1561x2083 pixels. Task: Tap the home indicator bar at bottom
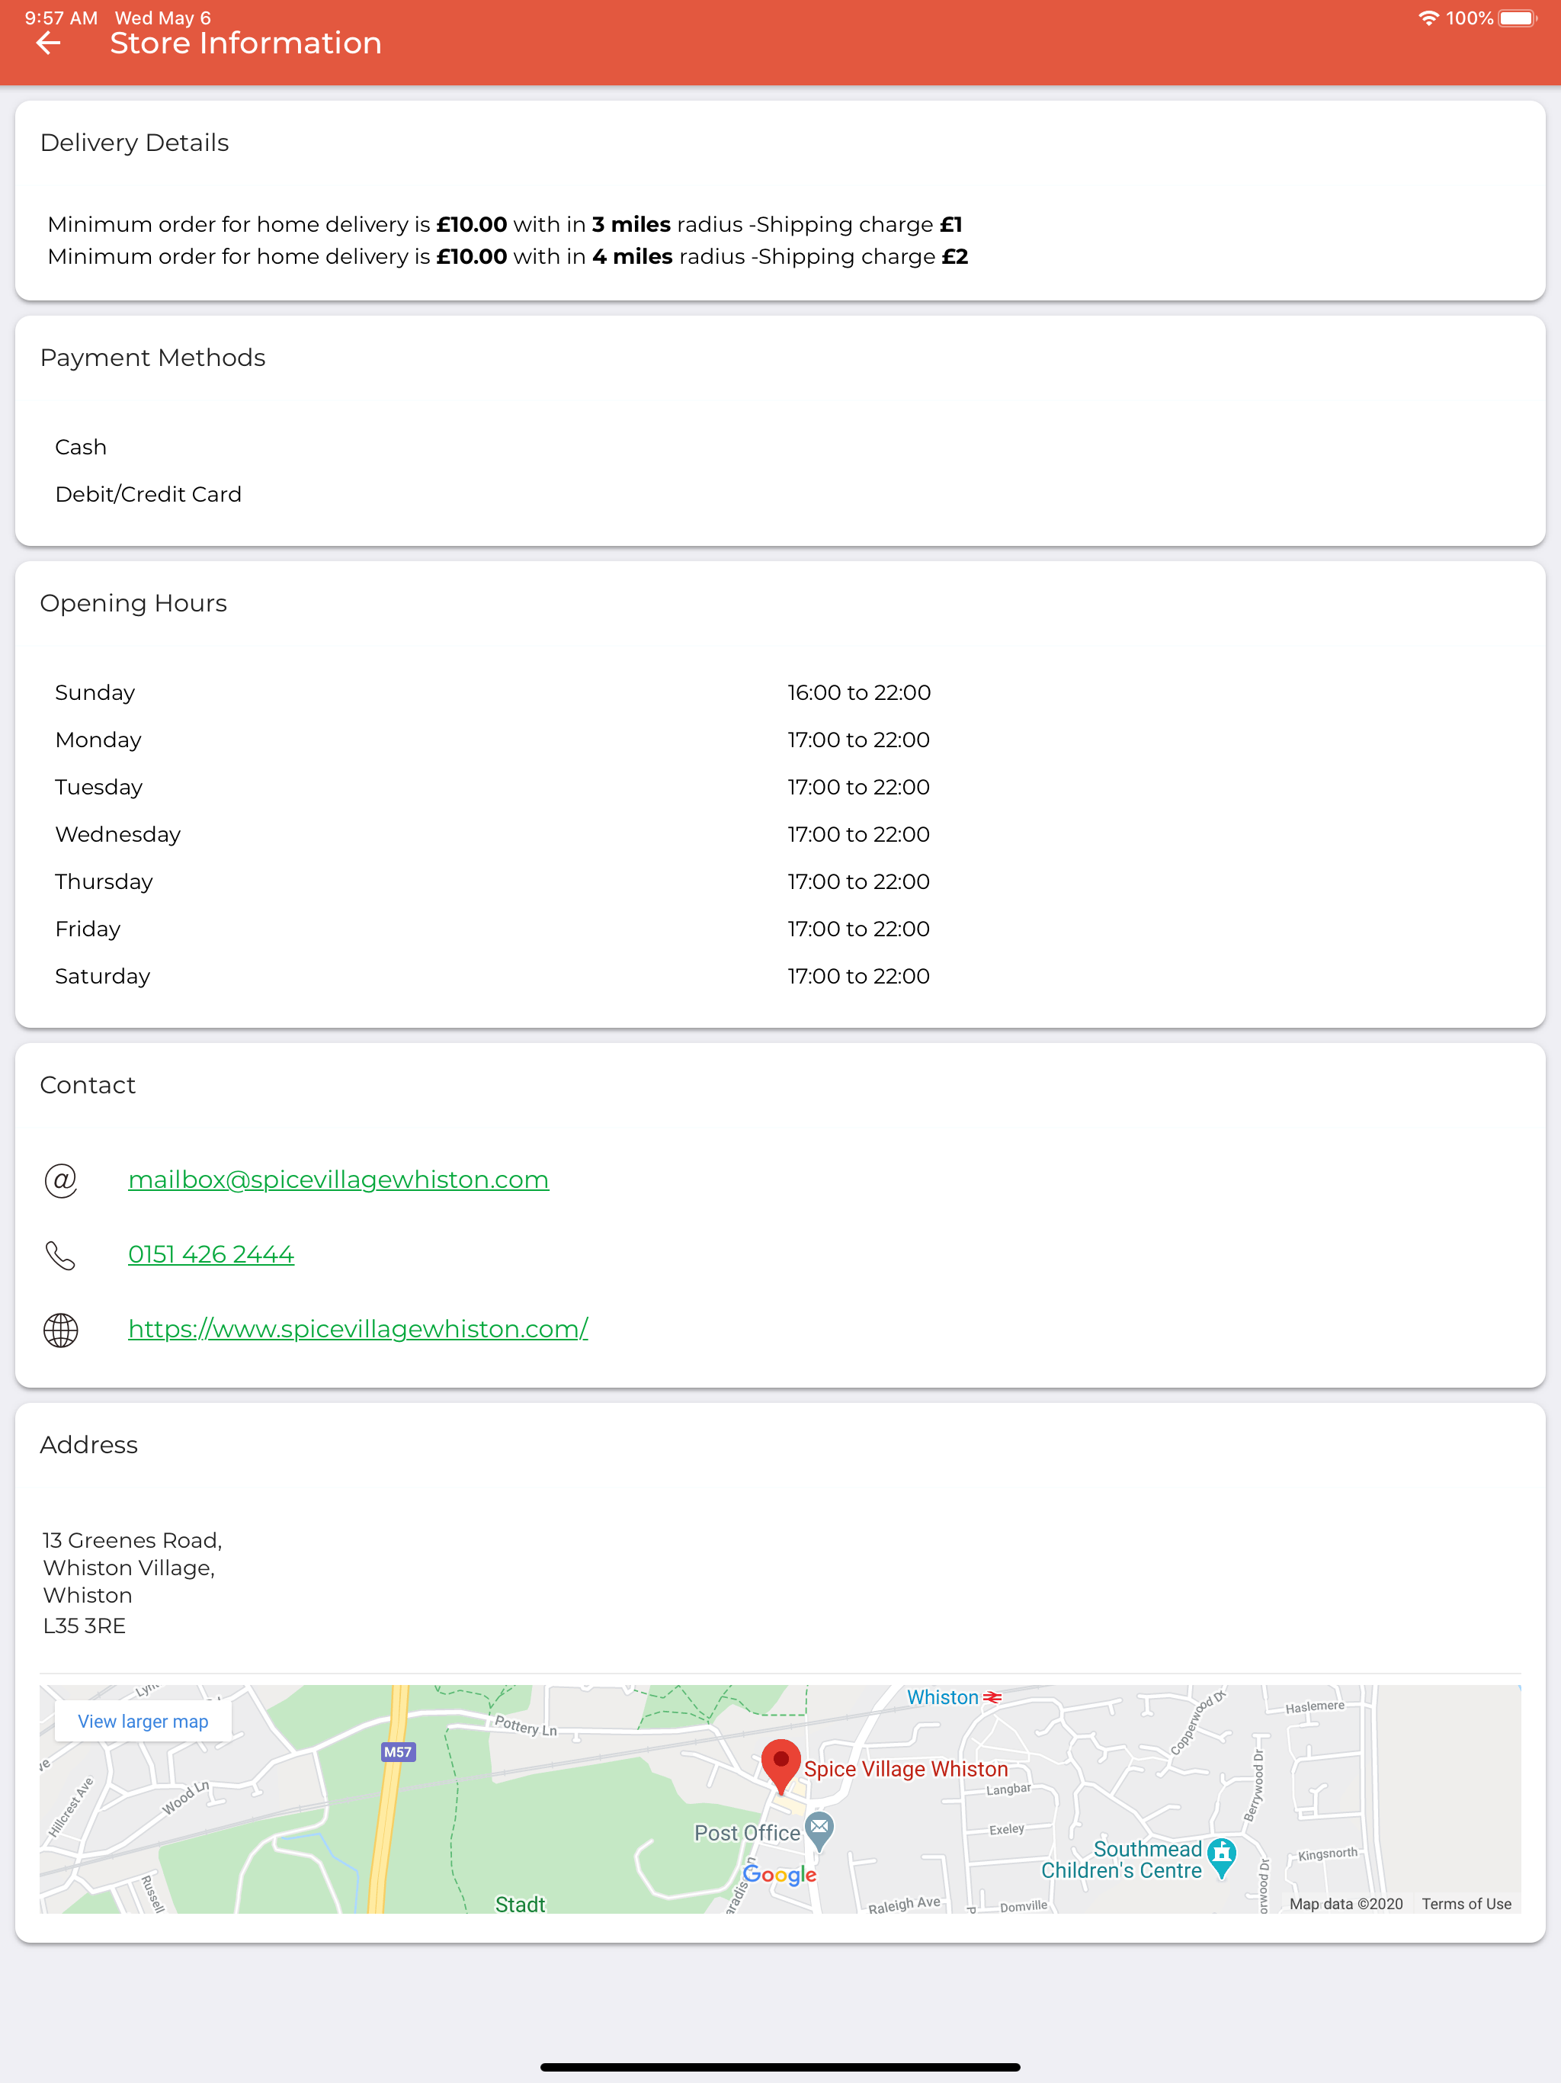coord(780,2067)
